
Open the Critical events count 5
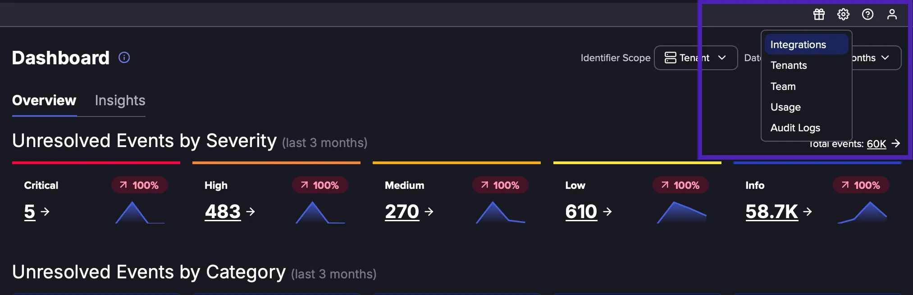[29, 211]
